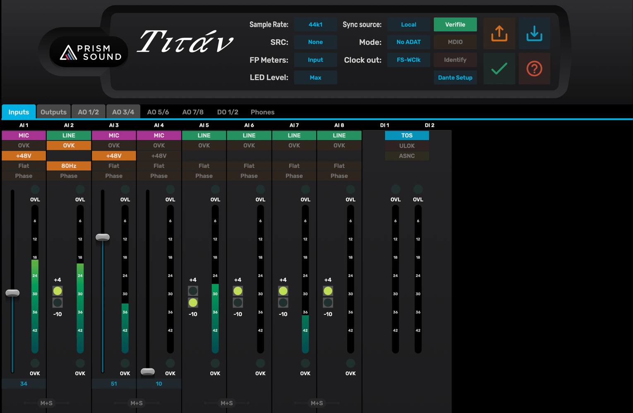Open the Sample Rate 44k1 selector
The height and width of the screenshot is (413, 633).
click(x=315, y=25)
